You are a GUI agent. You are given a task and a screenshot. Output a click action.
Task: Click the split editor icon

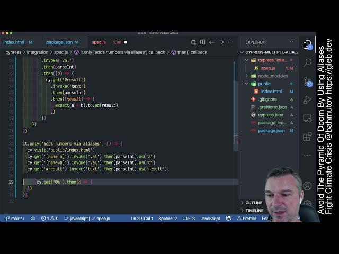click(x=202, y=42)
